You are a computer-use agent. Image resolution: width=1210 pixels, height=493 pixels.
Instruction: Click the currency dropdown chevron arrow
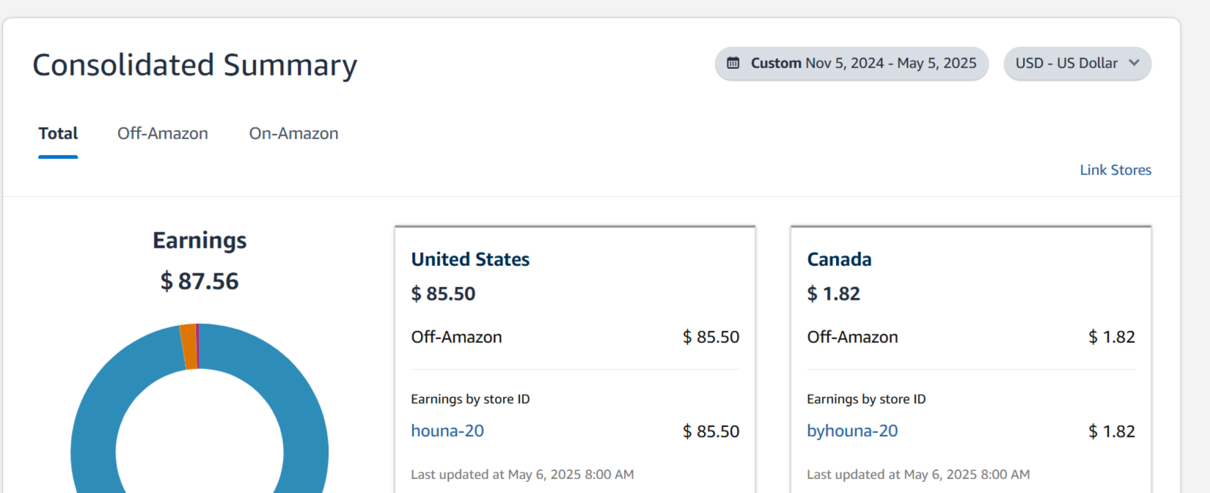coord(1134,63)
